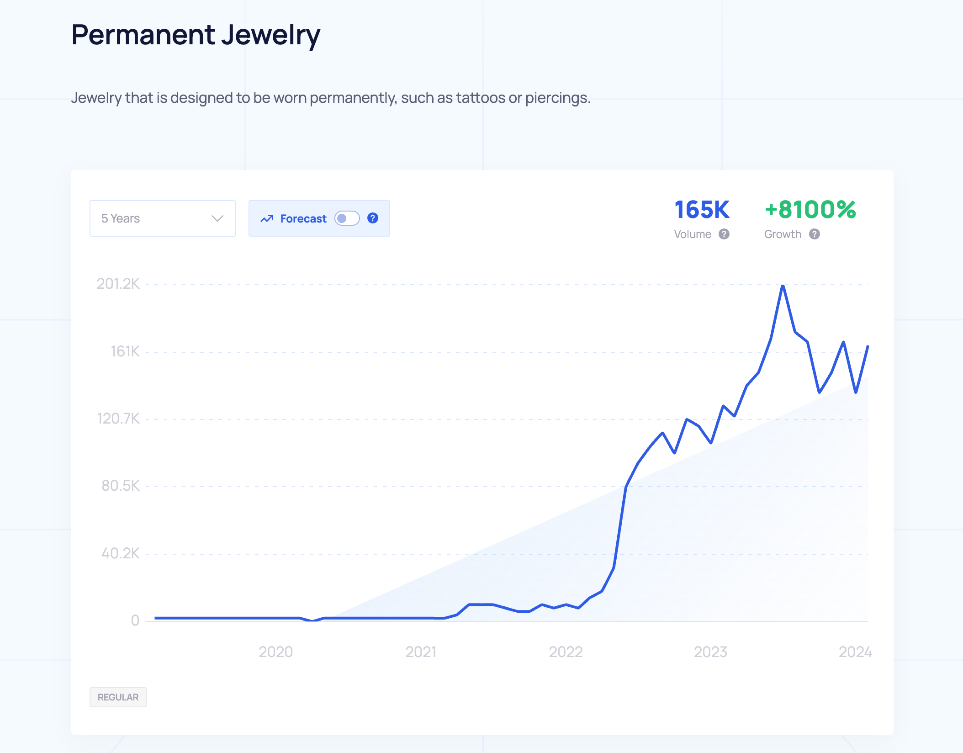Click the Forecast trend arrow icon
The height and width of the screenshot is (753, 963).
tap(267, 219)
